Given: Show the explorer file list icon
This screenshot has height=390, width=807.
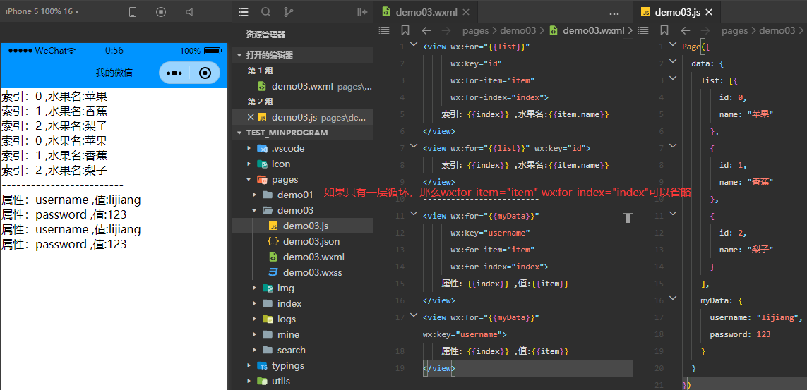Looking at the screenshot, I should coord(244,12).
